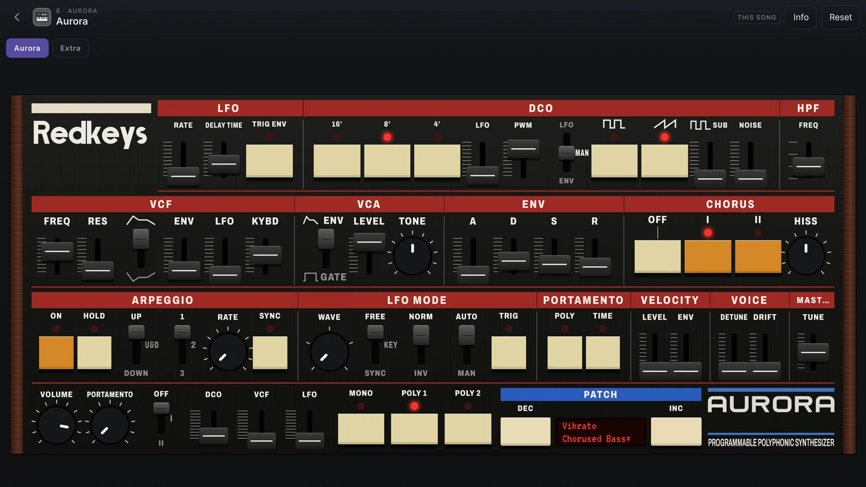This screenshot has height=487, width=866.
Task: Turn arpeggio ON button off
Action: 56,353
